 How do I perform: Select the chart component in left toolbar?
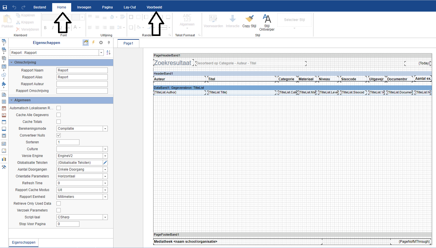click(4, 159)
